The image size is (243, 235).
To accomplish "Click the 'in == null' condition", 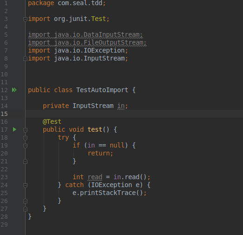I will [x=106, y=146].
